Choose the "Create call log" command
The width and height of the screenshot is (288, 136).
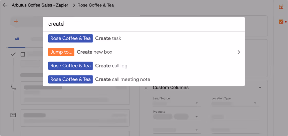click(x=144, y=66)
